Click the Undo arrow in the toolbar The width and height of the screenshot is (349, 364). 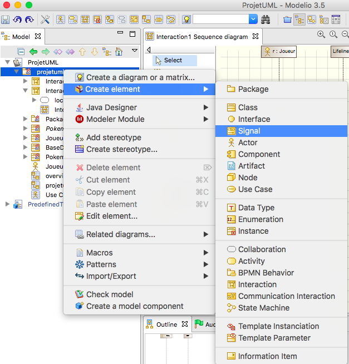tap(17, 19)
